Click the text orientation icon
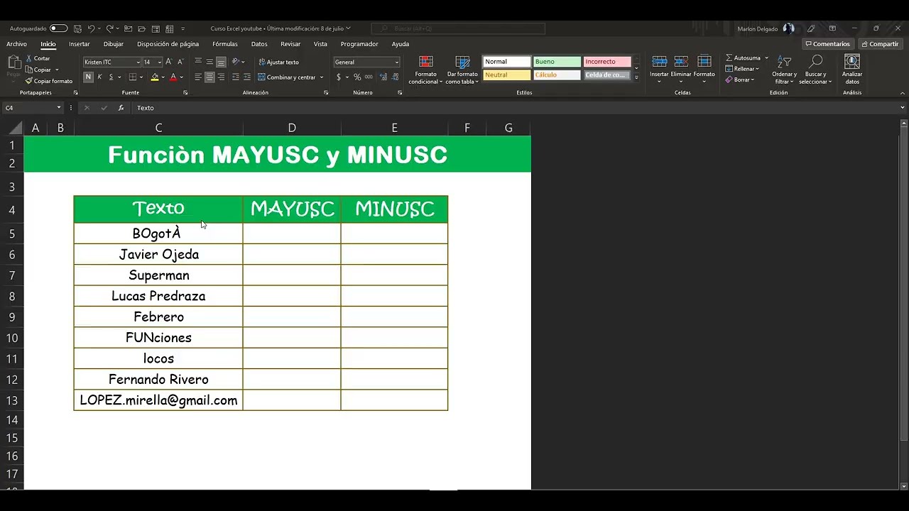Viewport: 909px width, 511px height. coord(236,62)
